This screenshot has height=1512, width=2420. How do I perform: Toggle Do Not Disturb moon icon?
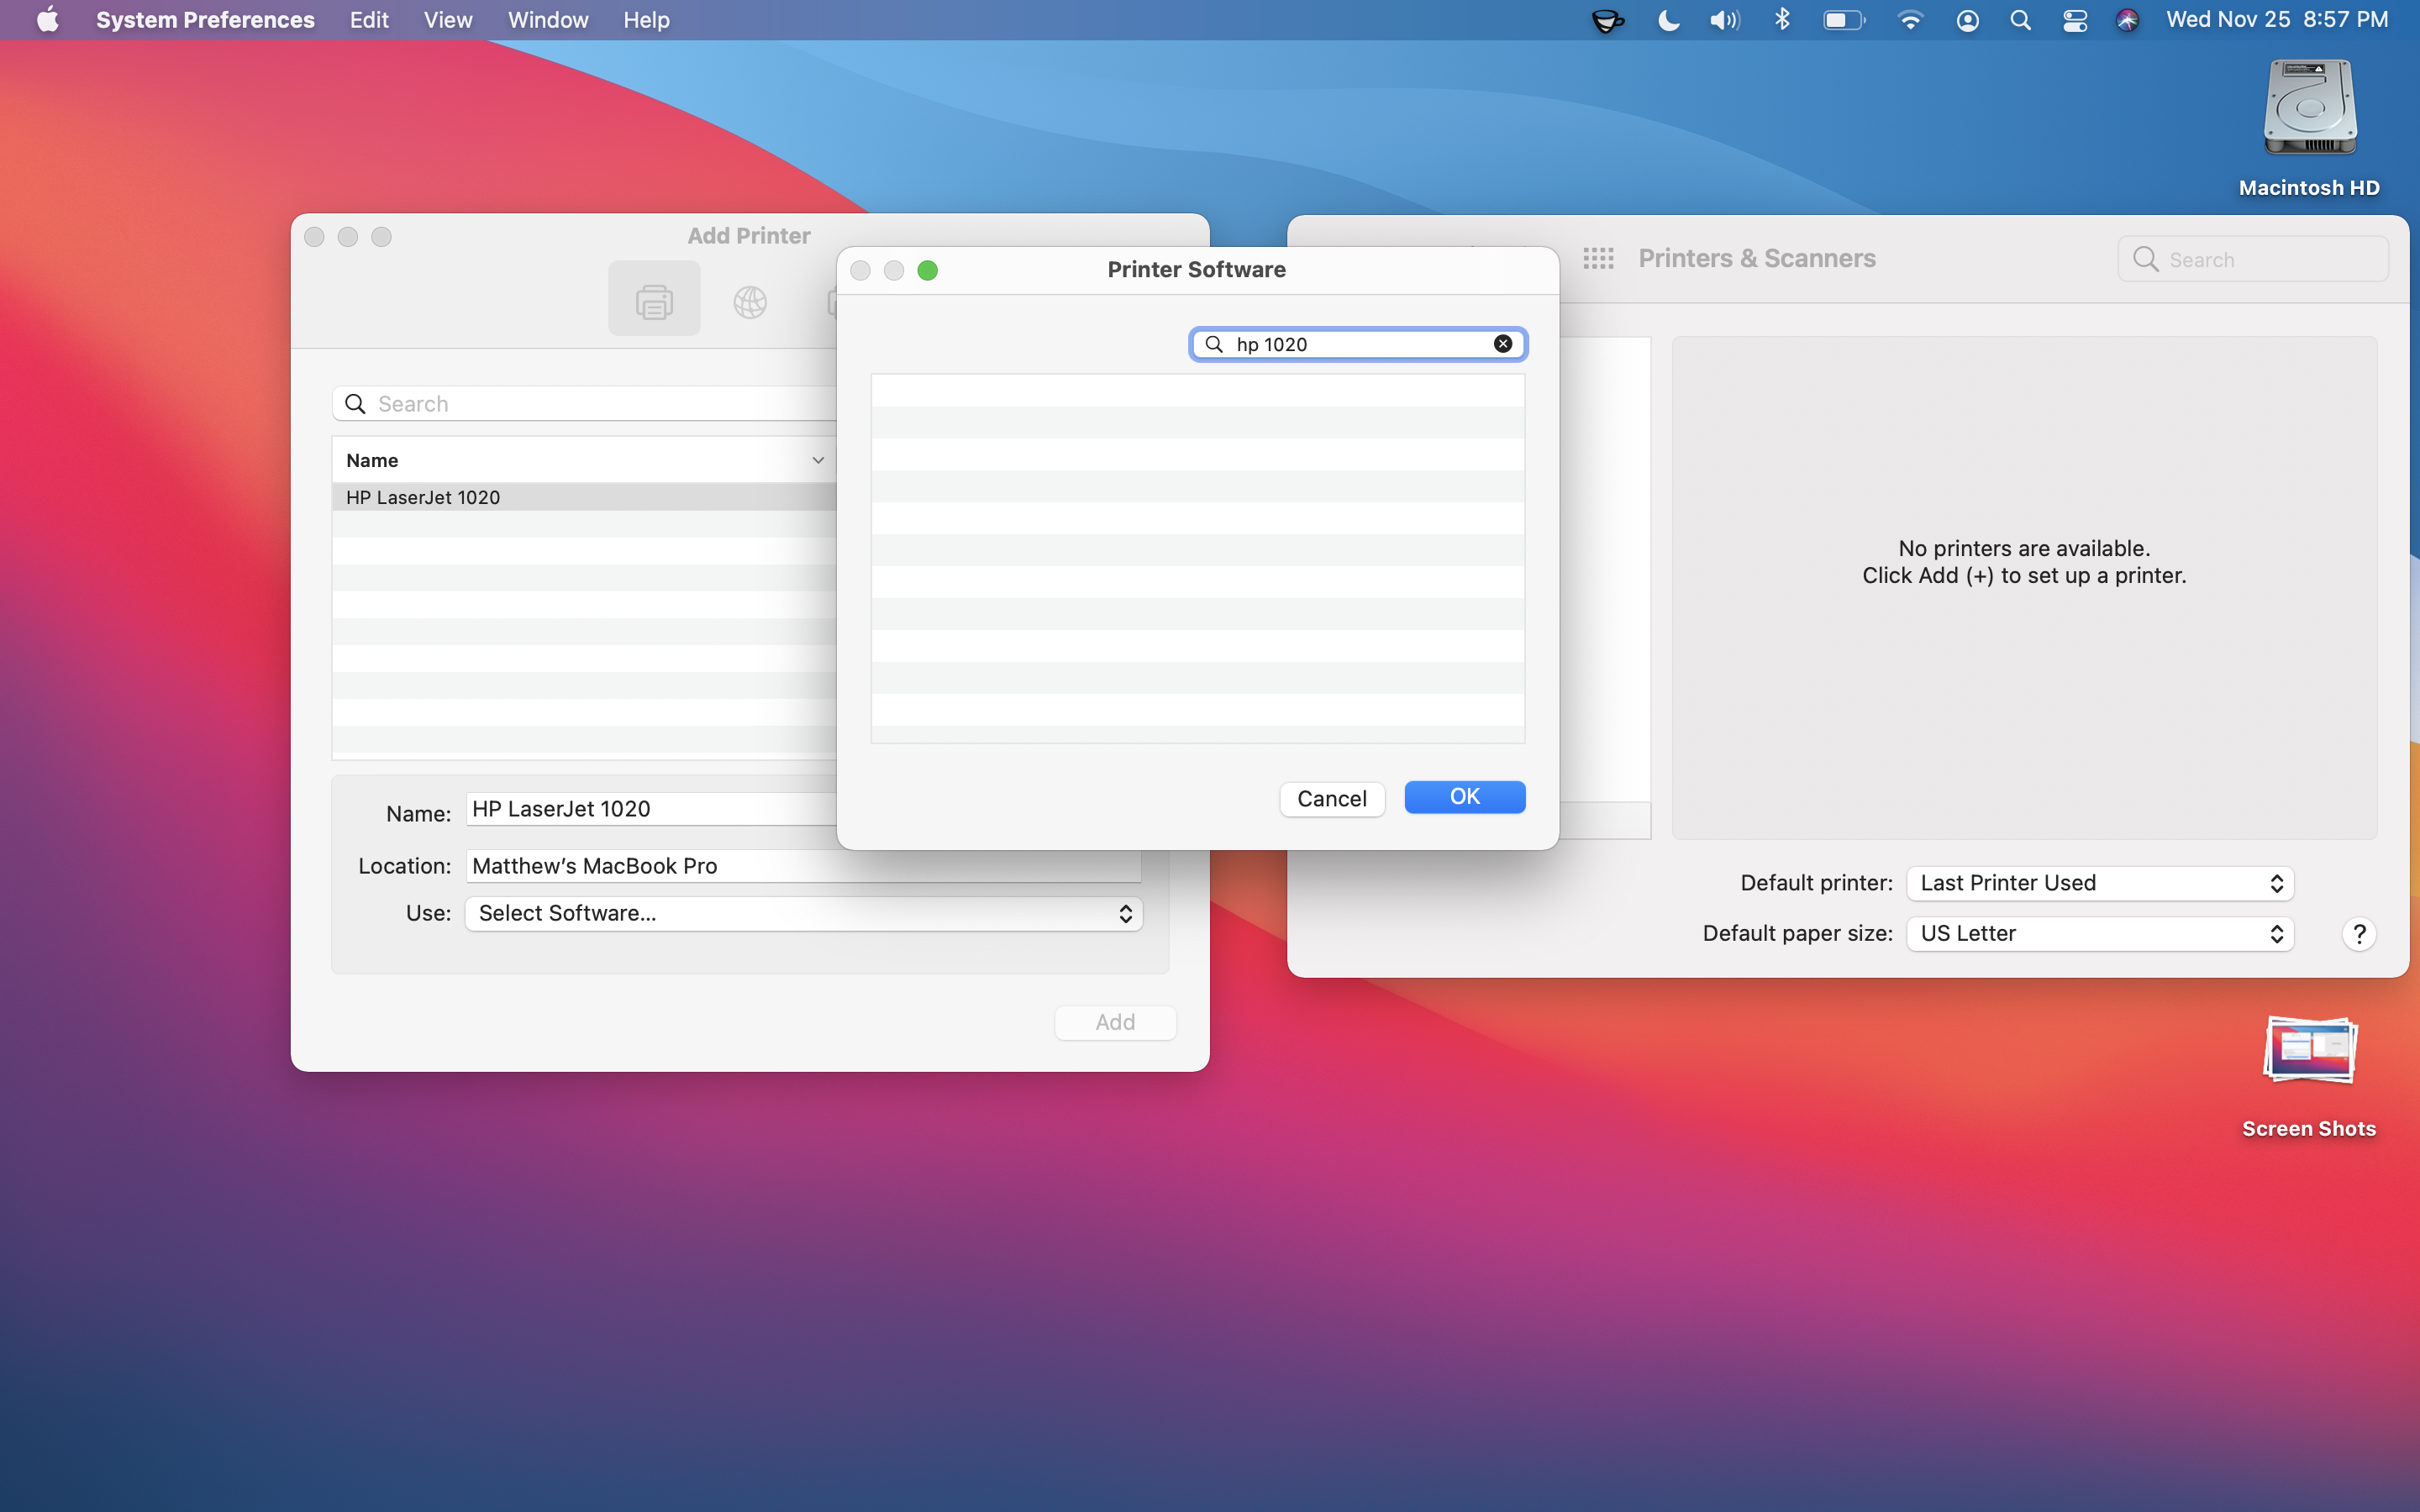[x=1667, y=20]
